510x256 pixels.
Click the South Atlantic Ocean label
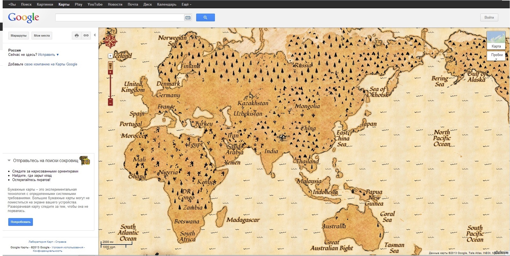click(x=127, y=233)
